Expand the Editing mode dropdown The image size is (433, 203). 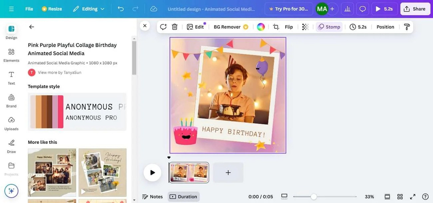click(89, 9)
